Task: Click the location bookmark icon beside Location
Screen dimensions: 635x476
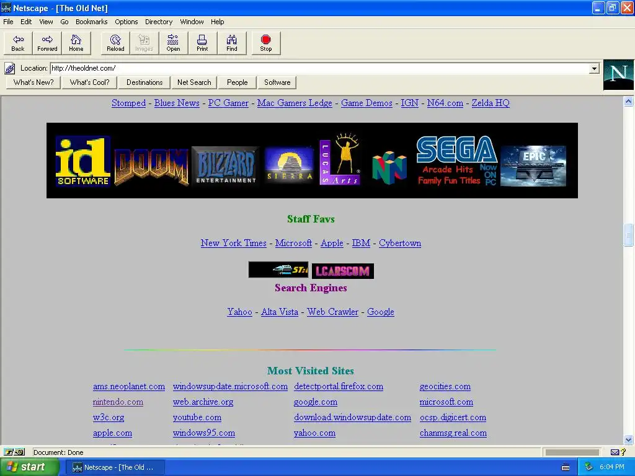Action: [x=10, y=68]
